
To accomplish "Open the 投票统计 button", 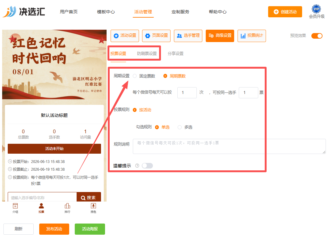I will coord(252,36).
